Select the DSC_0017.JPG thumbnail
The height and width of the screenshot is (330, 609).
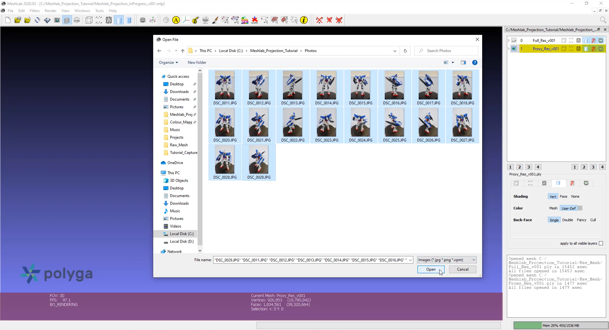click(x=428, y=86)
